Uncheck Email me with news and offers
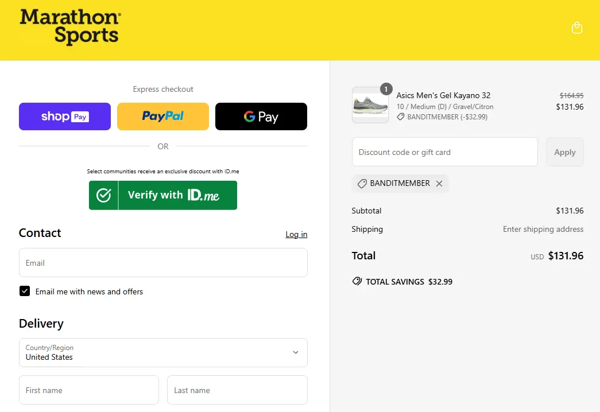 click(25, 291)
